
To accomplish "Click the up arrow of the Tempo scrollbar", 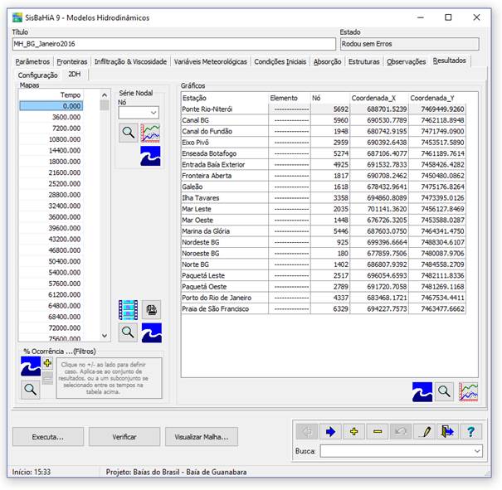I will [x=105, y=95].
